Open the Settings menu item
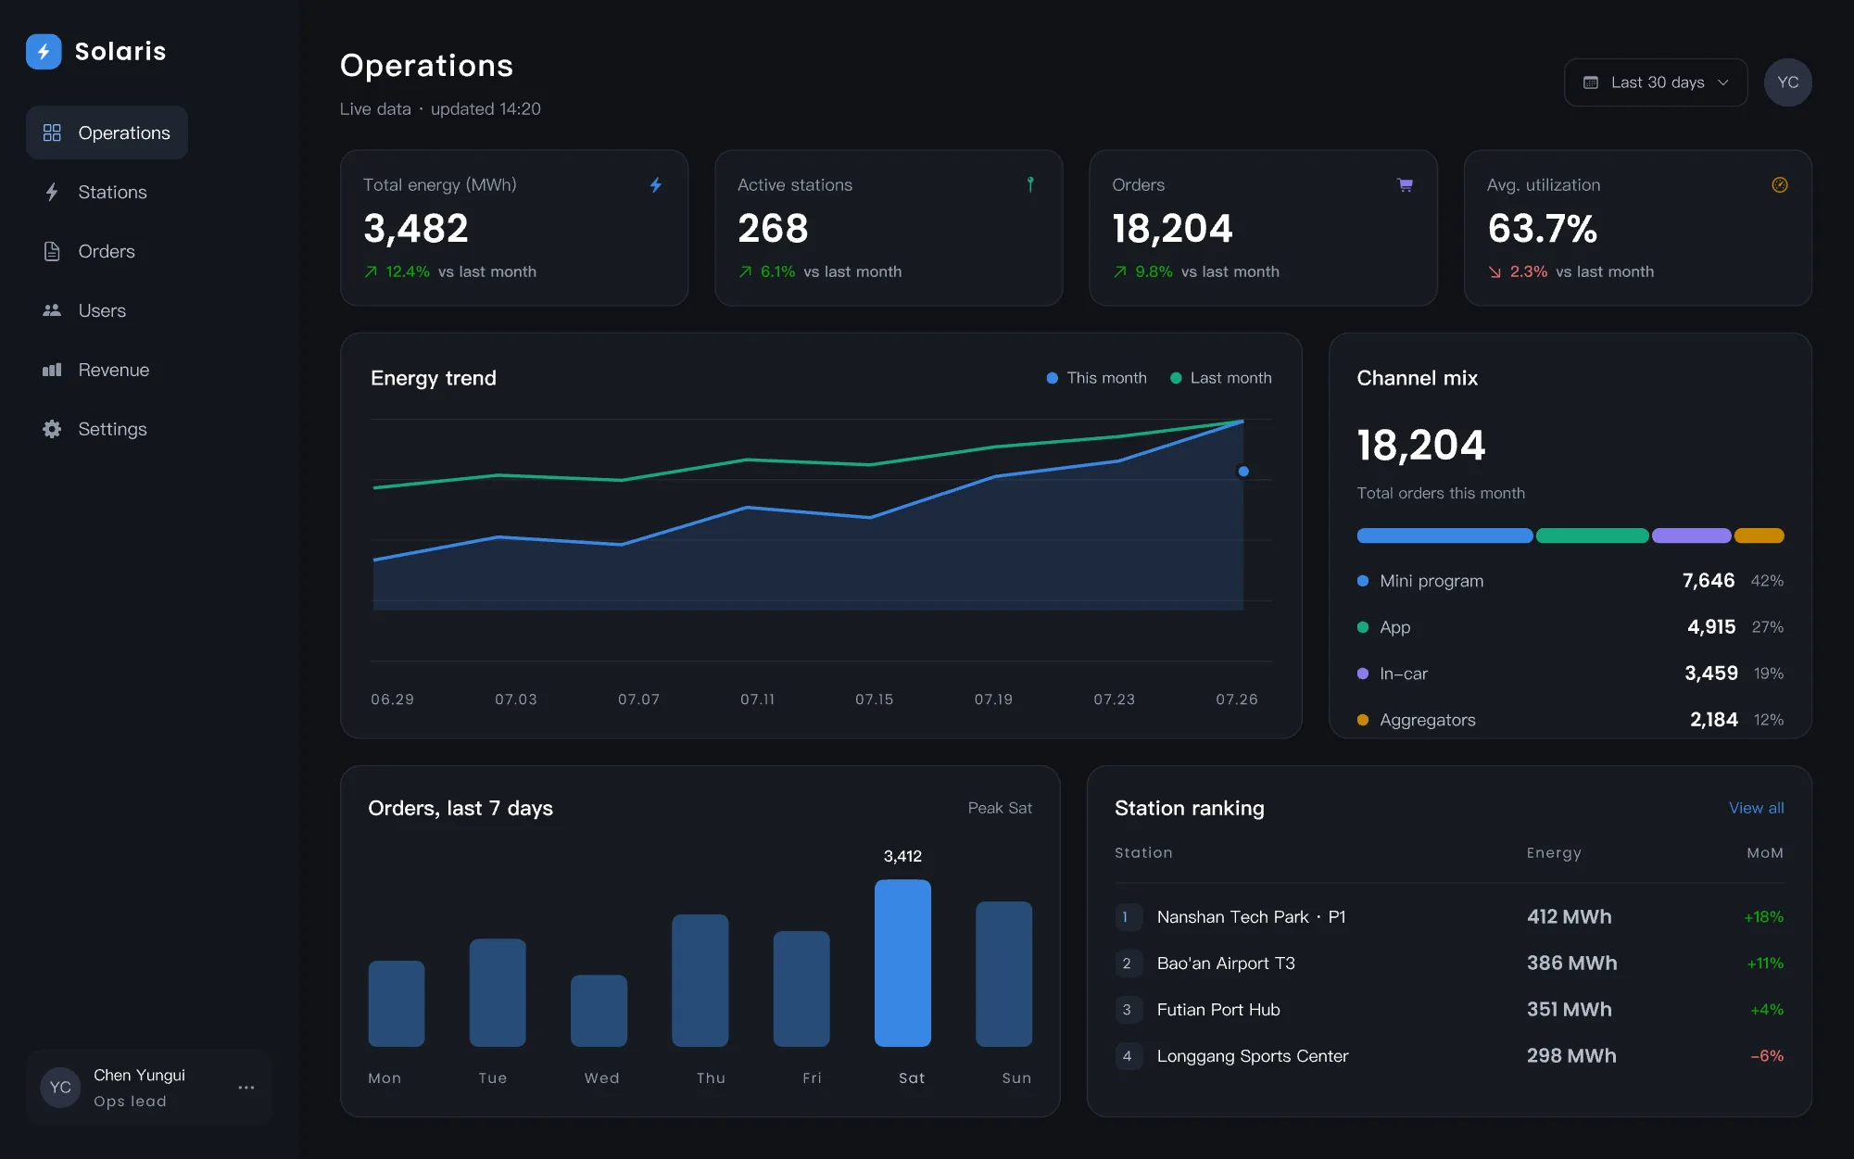1854x1159 pixels. click(107, 429)
